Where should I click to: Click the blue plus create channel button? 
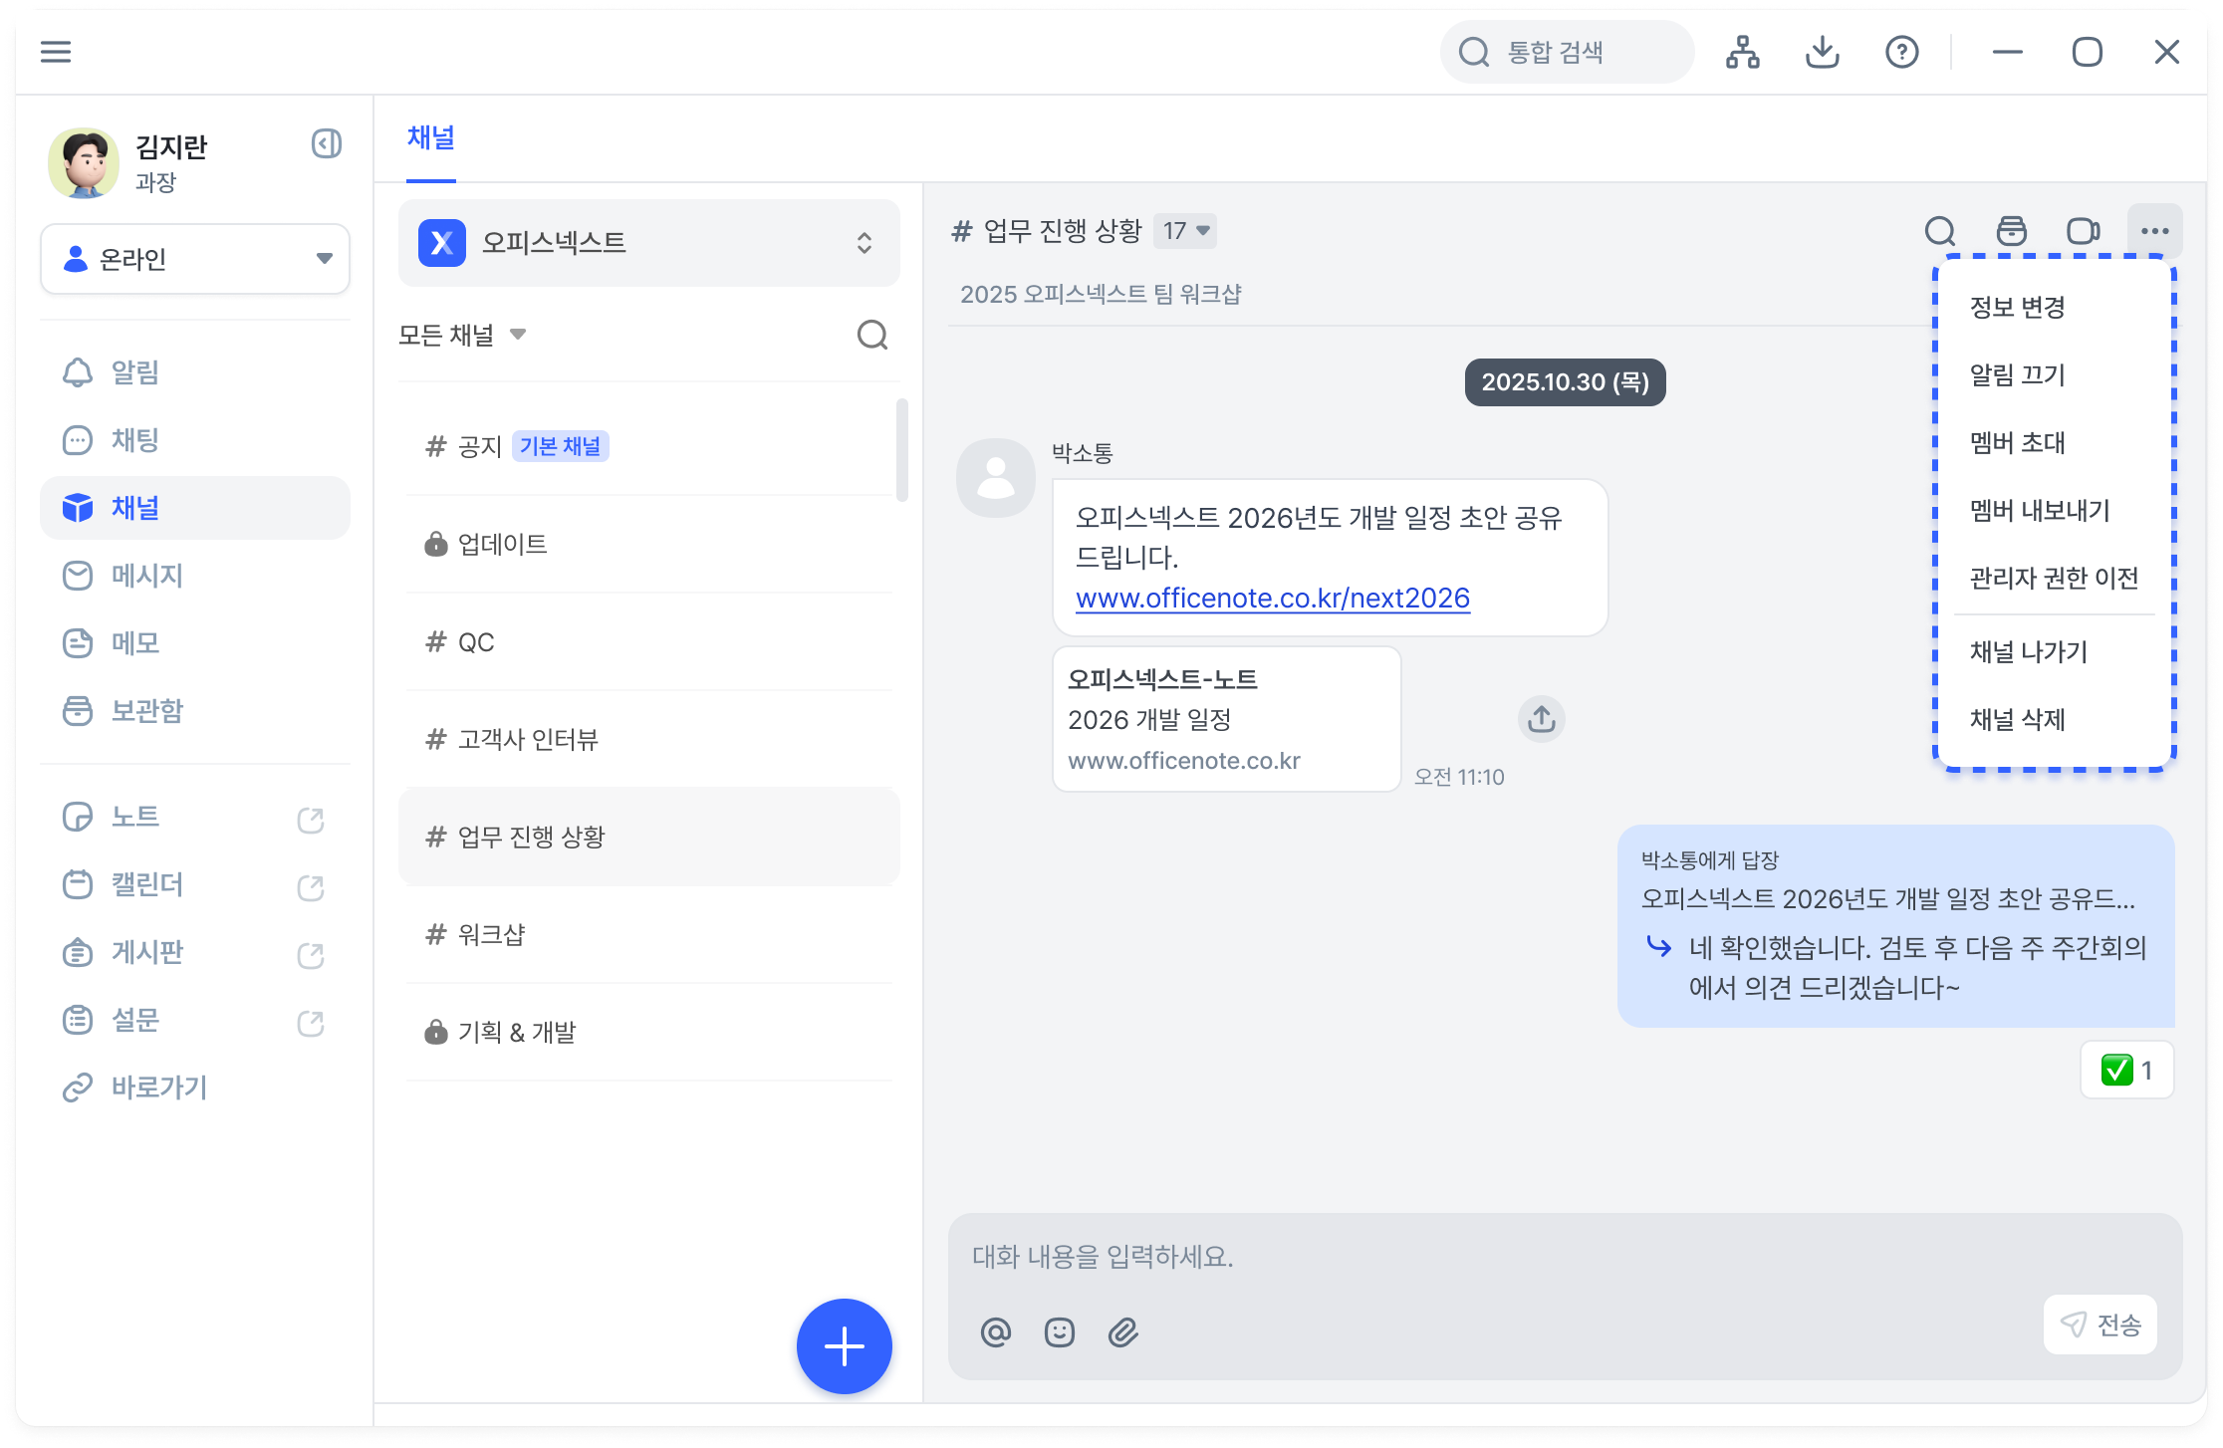click(x=844, y=1345)
